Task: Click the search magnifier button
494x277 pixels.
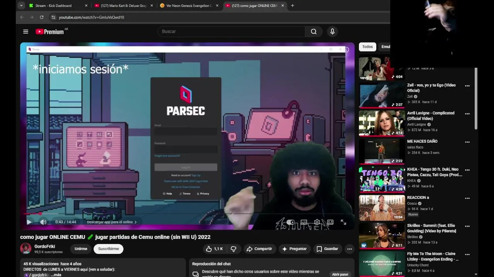Action: tap(314, 32)
